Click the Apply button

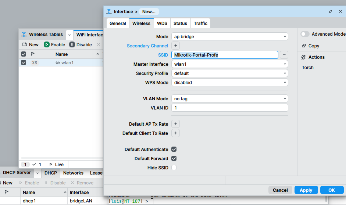pyautogui.click(x=306, y=190)
